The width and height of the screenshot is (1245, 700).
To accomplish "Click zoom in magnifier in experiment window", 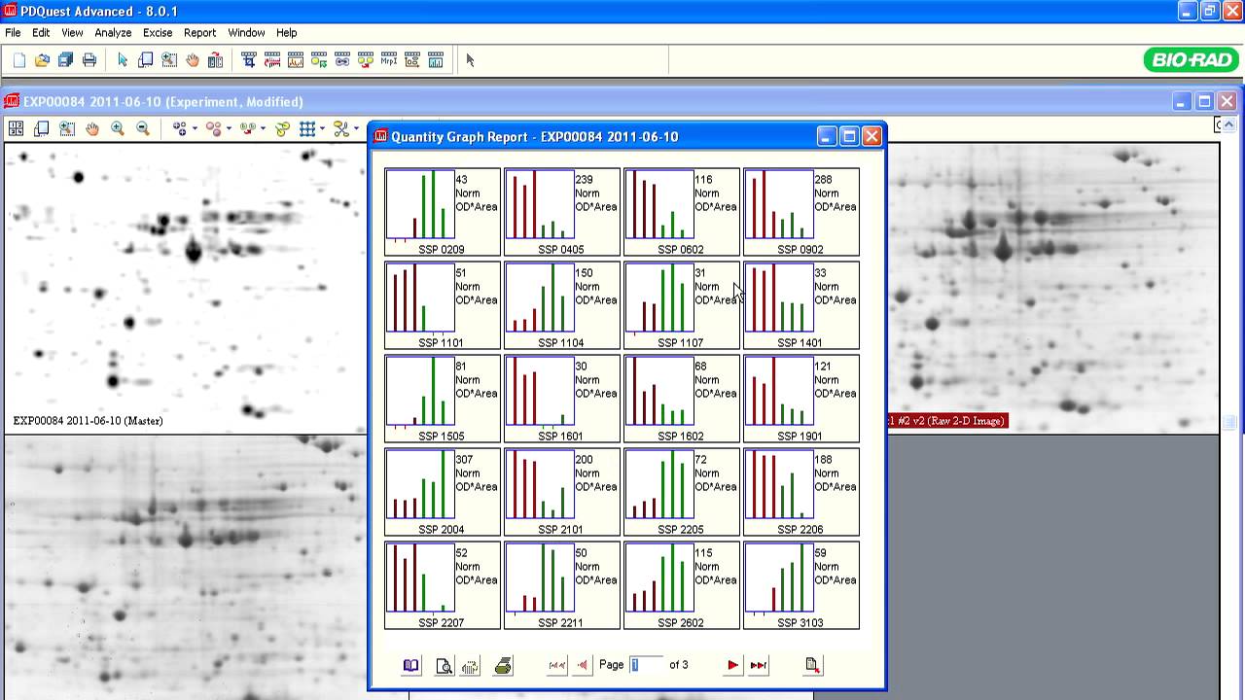I will tap(118, 128).
